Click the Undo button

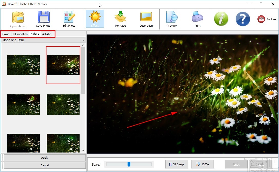(x=236, y=164)
